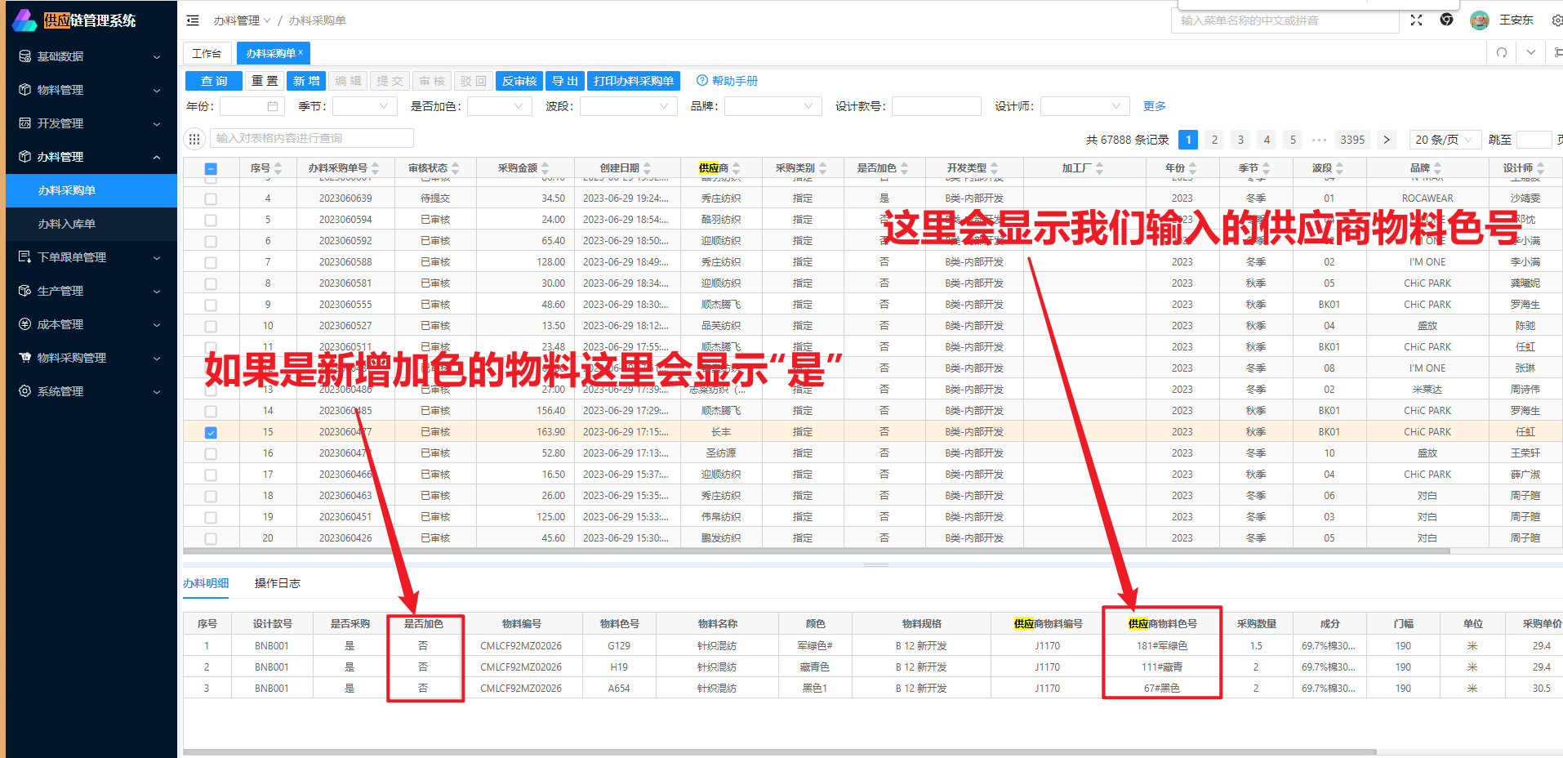The width and height of the screenshot is (1563, 758).
Task: Open the column settings grid icon
Action: pyautogui.click(x=194, y=139)
